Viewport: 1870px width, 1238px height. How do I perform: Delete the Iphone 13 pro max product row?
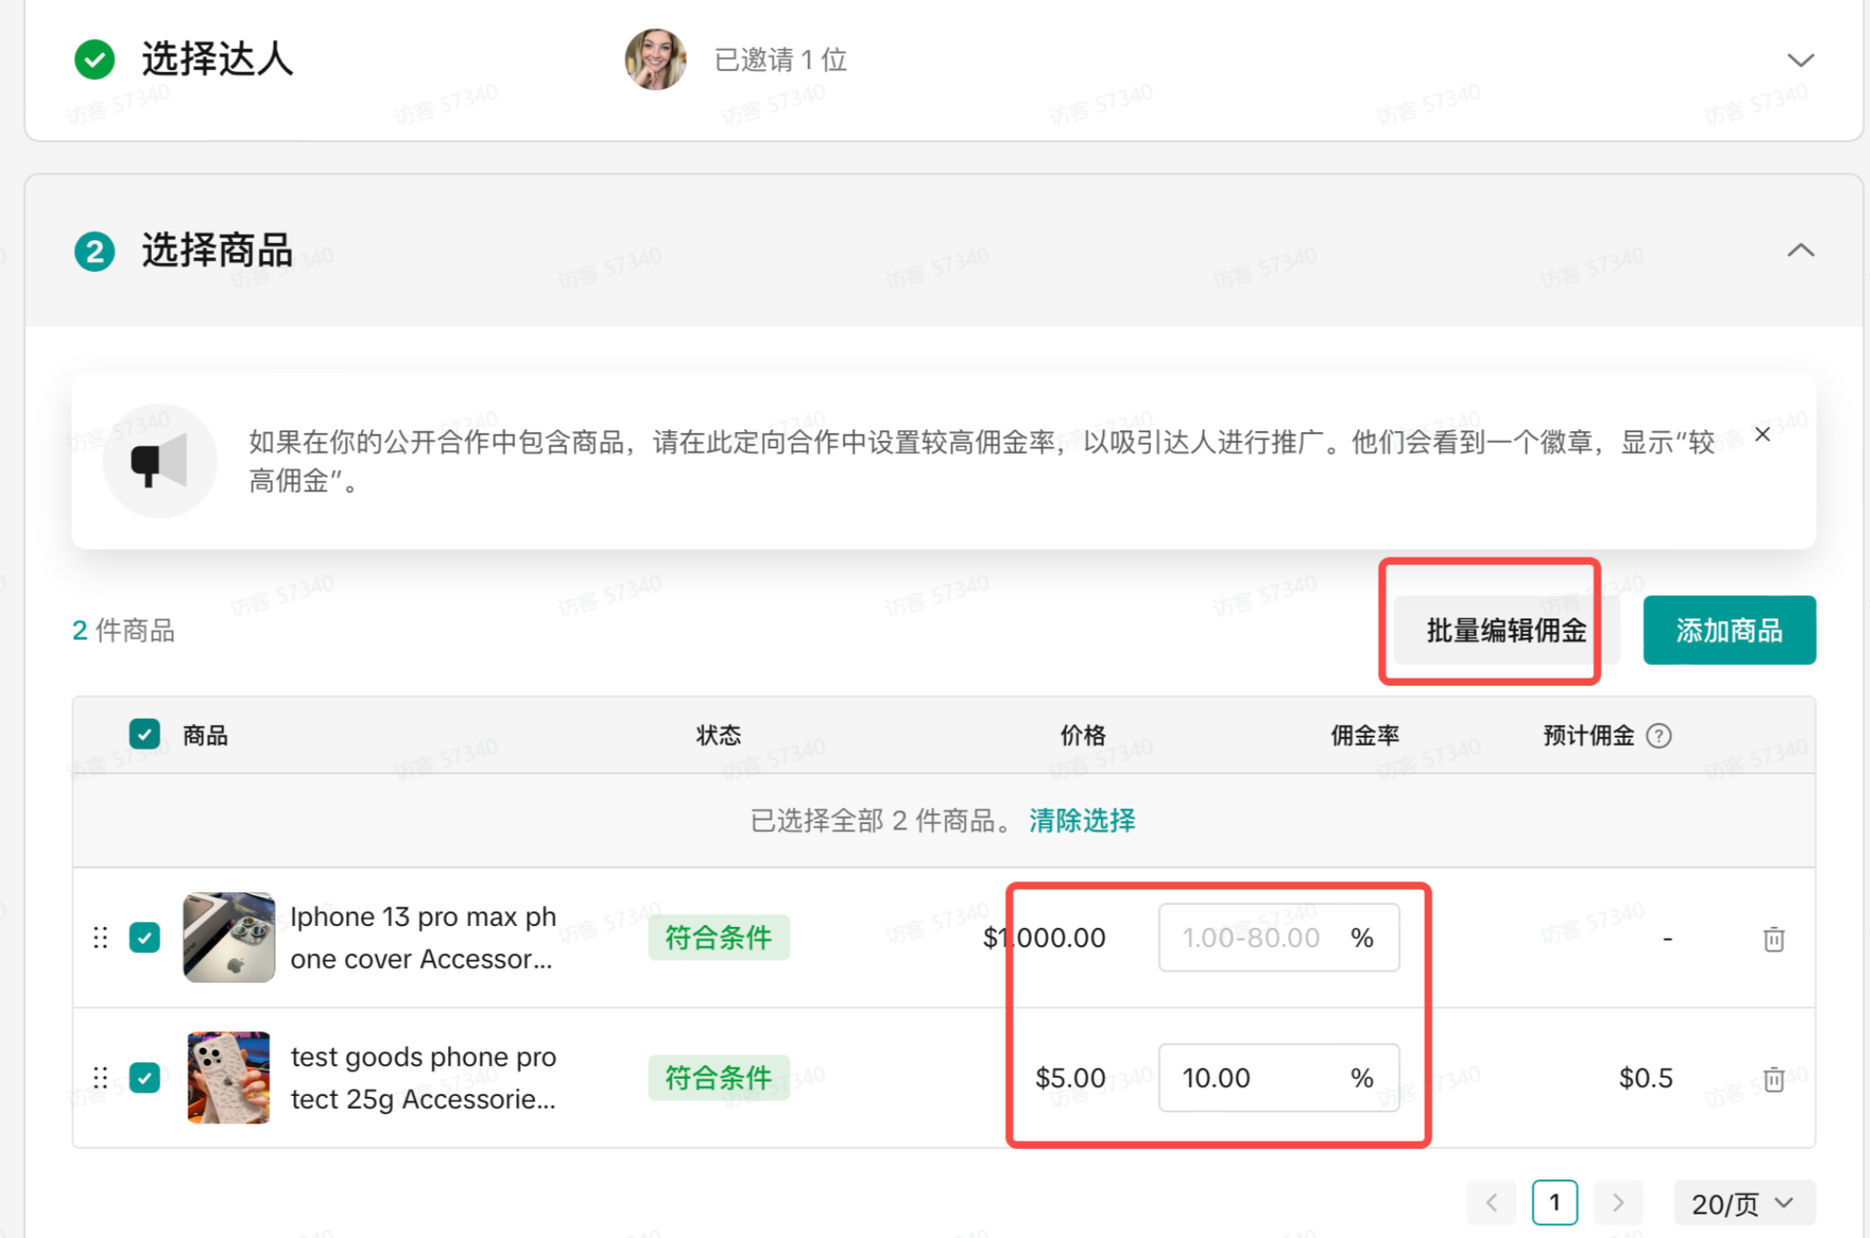(x=1774, y=939)
